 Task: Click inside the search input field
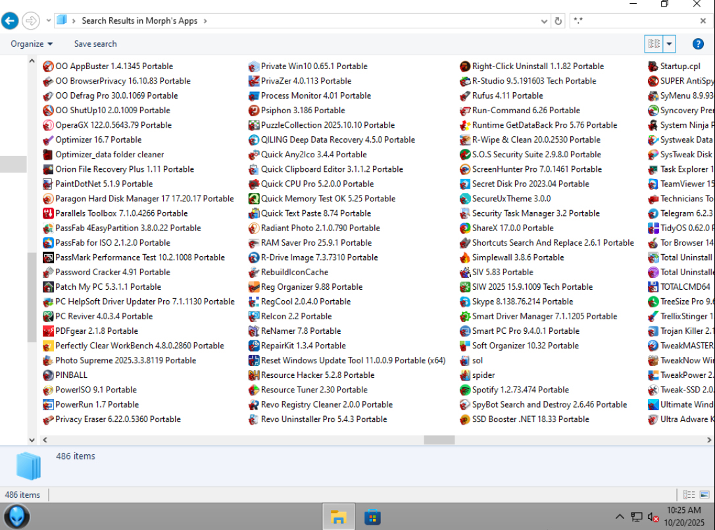tap(636, 21)
